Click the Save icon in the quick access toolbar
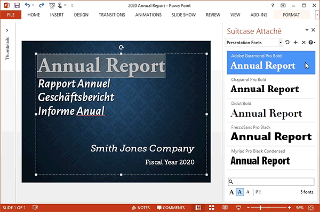Screen dimensions: 320x212 17,5
